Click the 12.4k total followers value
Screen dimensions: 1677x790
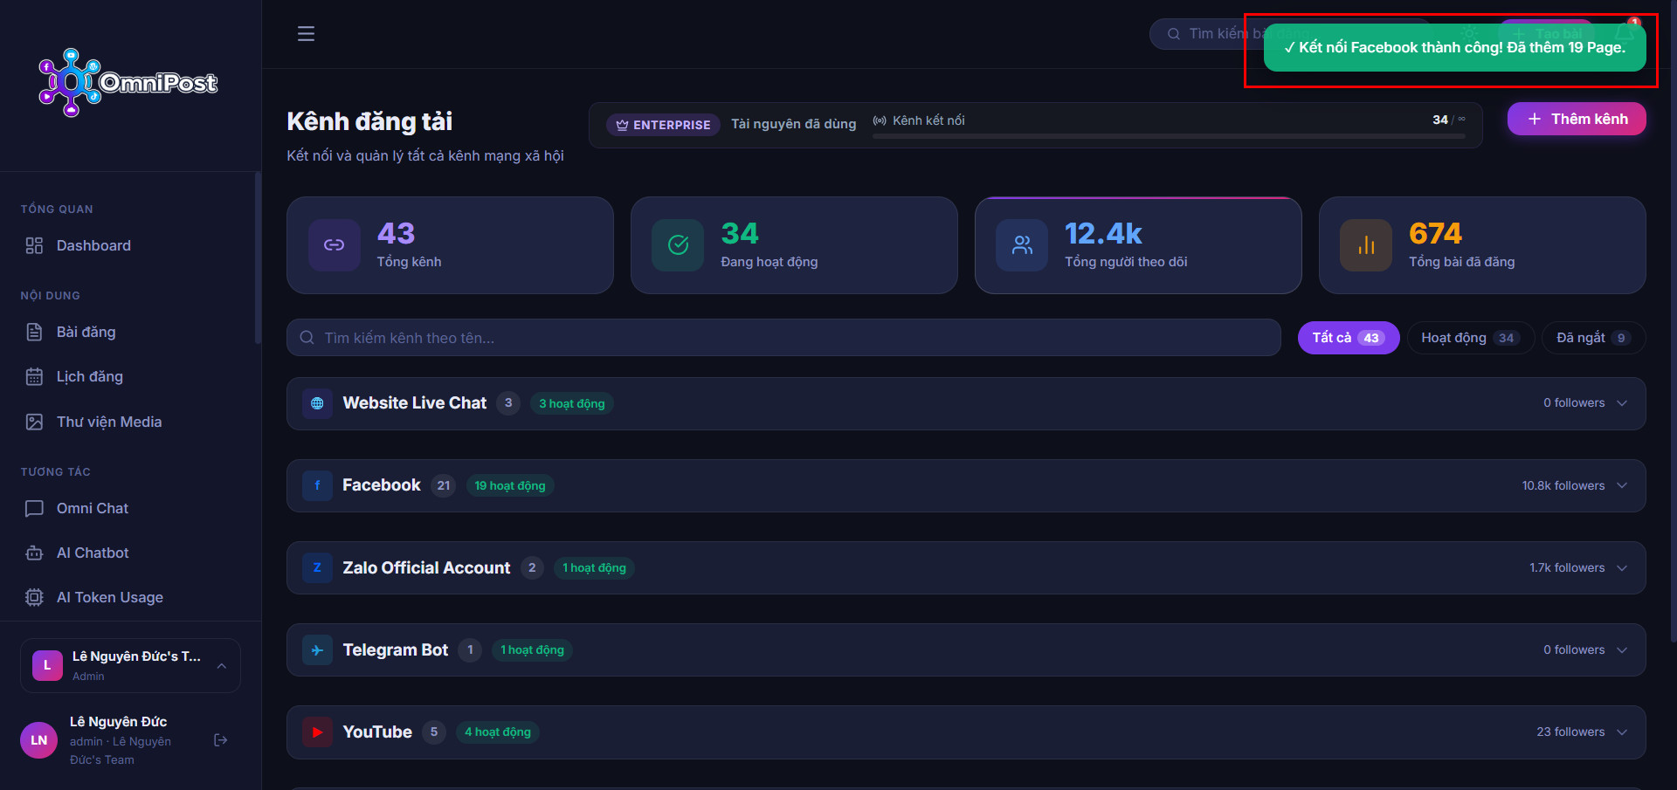point(1103,234)
